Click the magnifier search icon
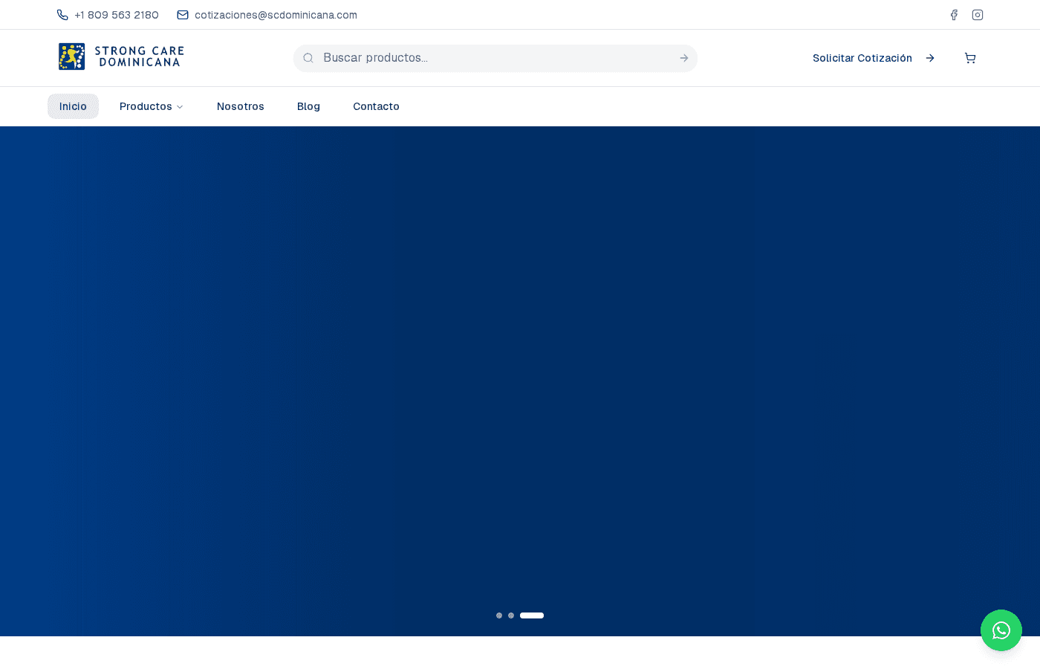The image size is (1040, 669). coord(308,58)
